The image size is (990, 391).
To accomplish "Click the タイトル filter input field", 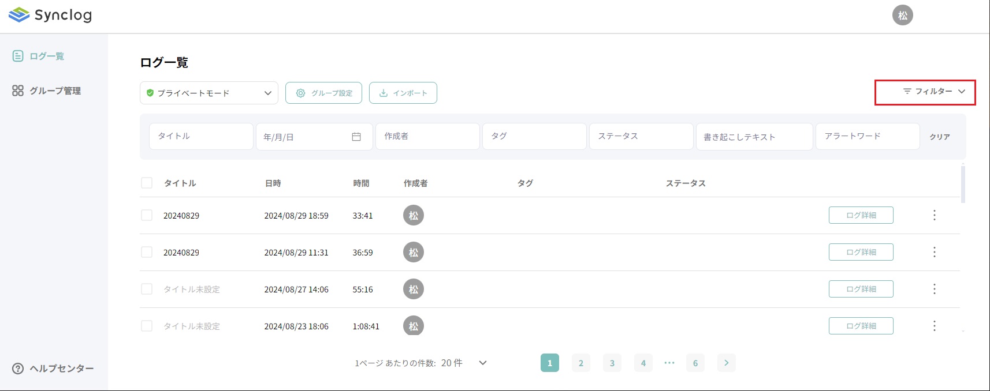I will point(200,137).
